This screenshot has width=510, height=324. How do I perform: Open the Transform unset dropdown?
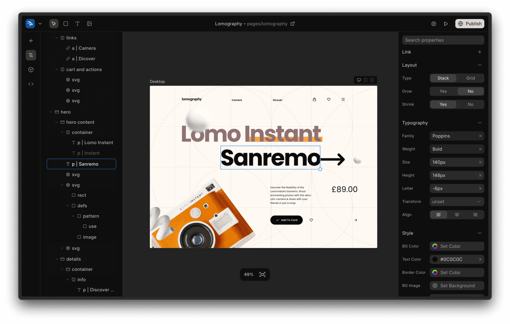pos(457,201)
